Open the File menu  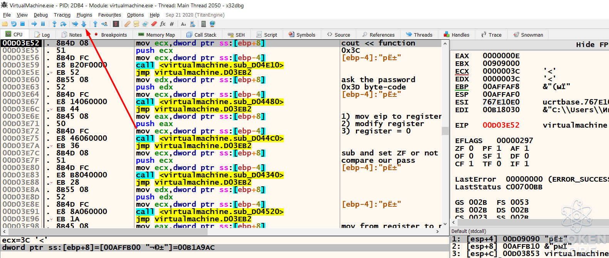point(7,15)
